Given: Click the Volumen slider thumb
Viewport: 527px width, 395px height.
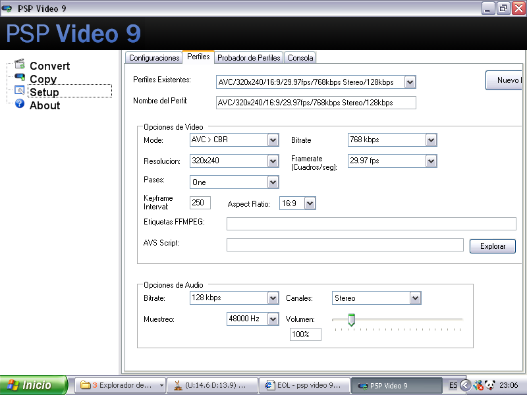Looking at the screenshot, I should [351, 320].
